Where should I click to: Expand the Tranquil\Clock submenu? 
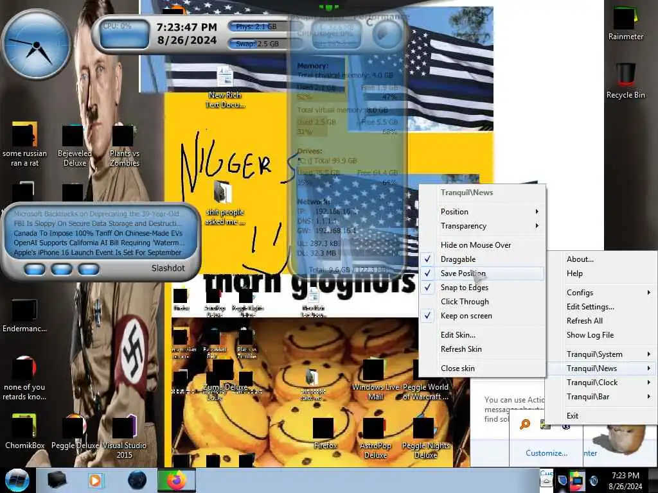(x=602, y=383)
